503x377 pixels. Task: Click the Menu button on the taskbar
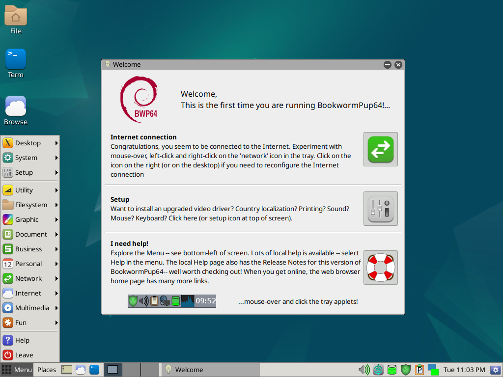point(17,370)
